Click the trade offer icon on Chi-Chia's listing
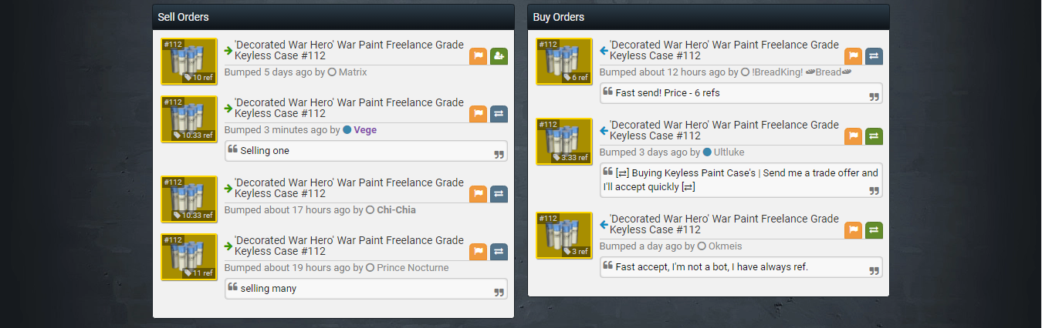 click(499, 194)
